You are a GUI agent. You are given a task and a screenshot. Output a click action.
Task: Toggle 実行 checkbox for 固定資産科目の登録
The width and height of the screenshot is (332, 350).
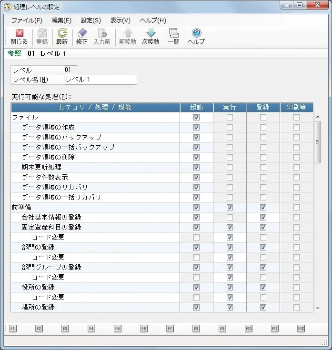click(x=230, y=228)
